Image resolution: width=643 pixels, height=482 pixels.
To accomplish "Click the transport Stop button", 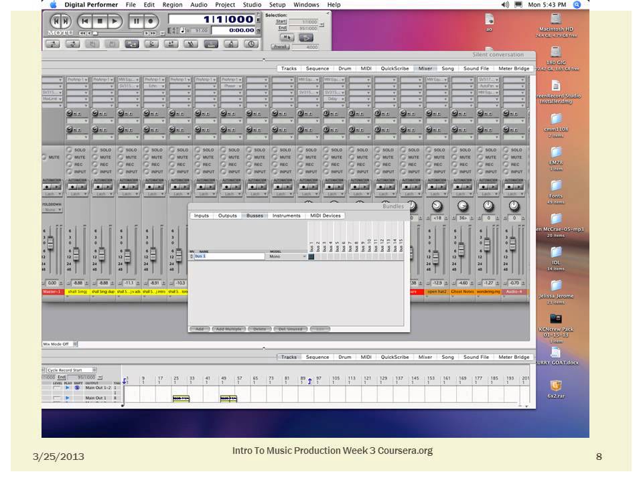I will coord(100,21).
